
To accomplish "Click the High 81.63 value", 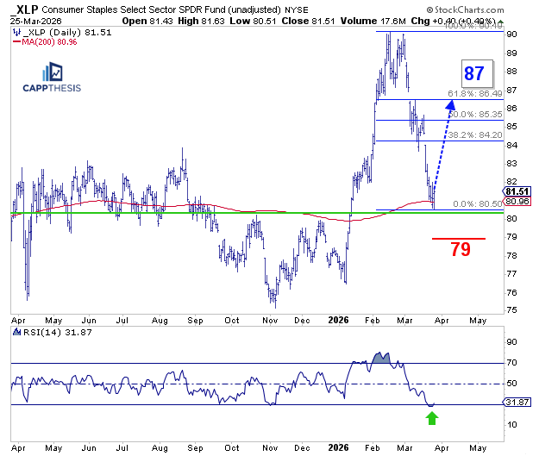I will [201, 21].
